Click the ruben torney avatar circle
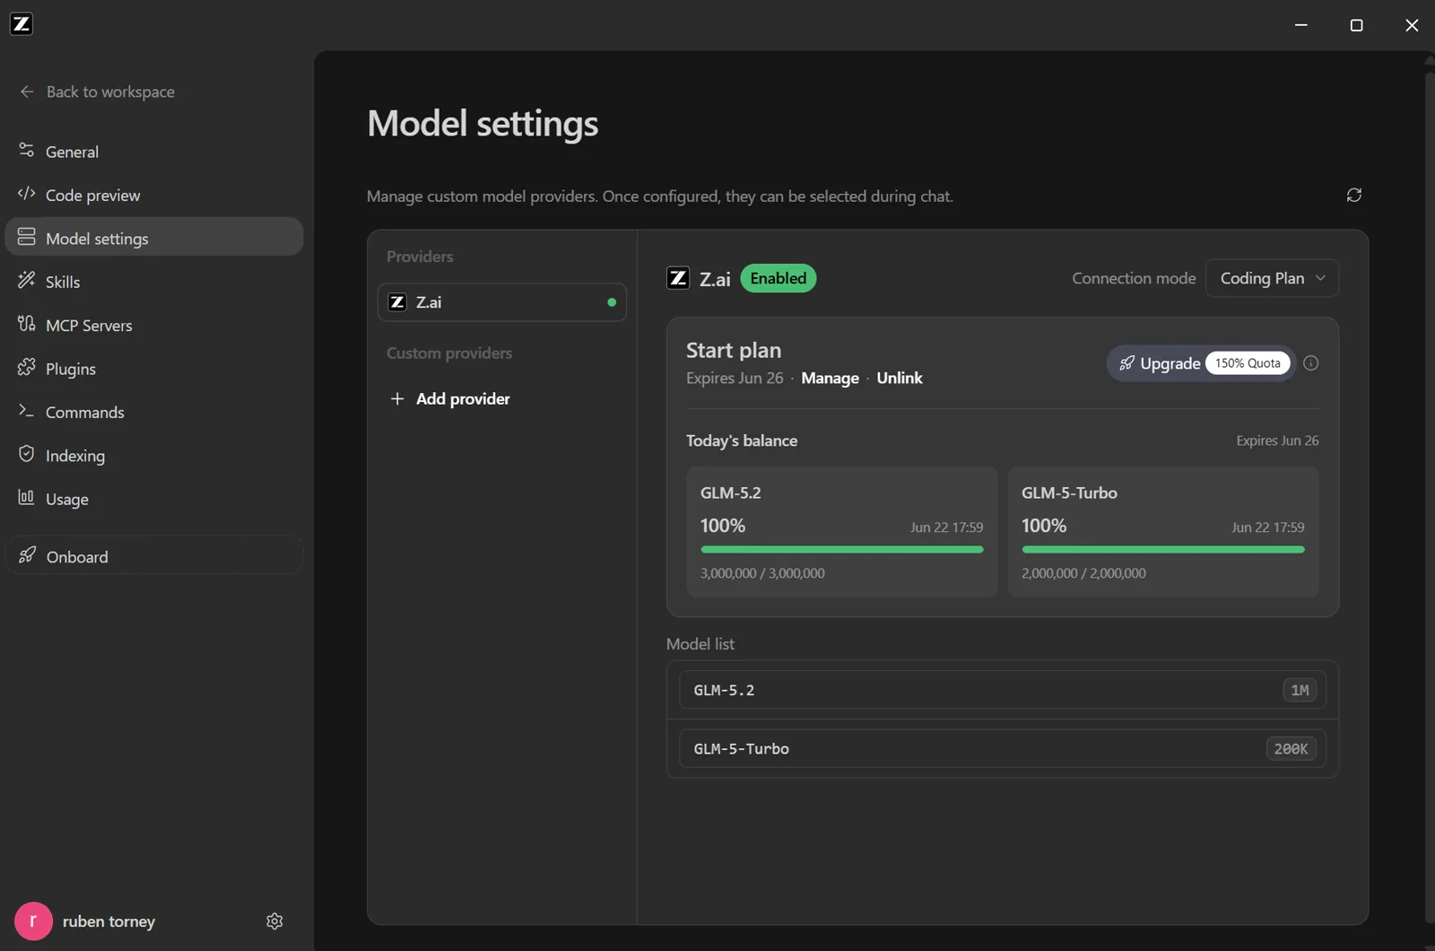Screen dimensions: 1435x951 pyautogui.click(x=33, y=921)
